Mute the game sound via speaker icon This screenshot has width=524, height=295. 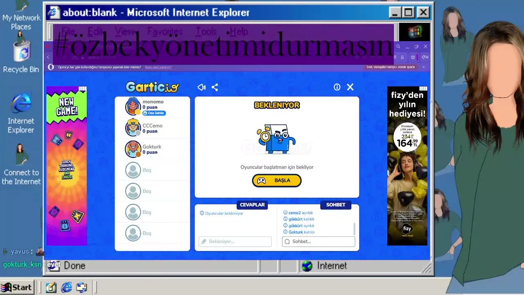pos(201,87)
